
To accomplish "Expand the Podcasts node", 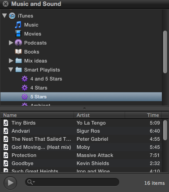I will [x=11, y=43].
